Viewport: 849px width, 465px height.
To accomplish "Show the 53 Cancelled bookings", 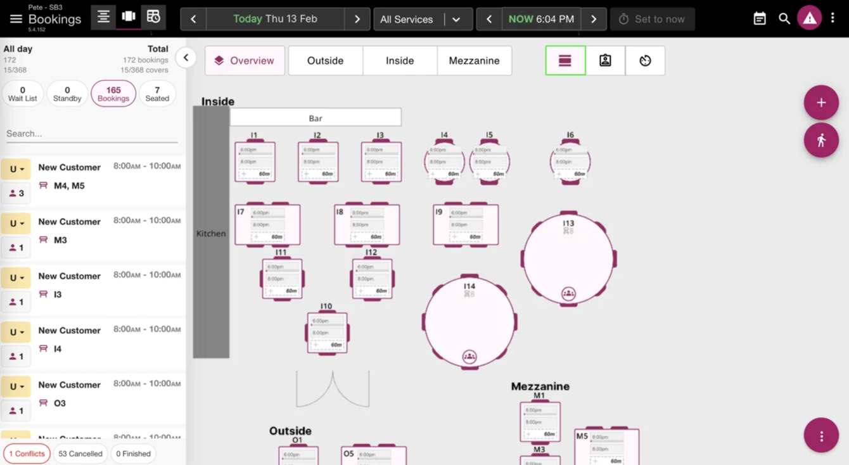I will pos(80,454).
